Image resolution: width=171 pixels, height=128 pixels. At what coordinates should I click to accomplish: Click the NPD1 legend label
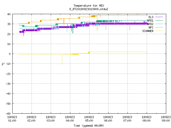[150, 21]
